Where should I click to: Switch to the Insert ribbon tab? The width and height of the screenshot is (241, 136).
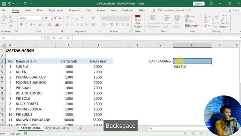tap(28, 10)
